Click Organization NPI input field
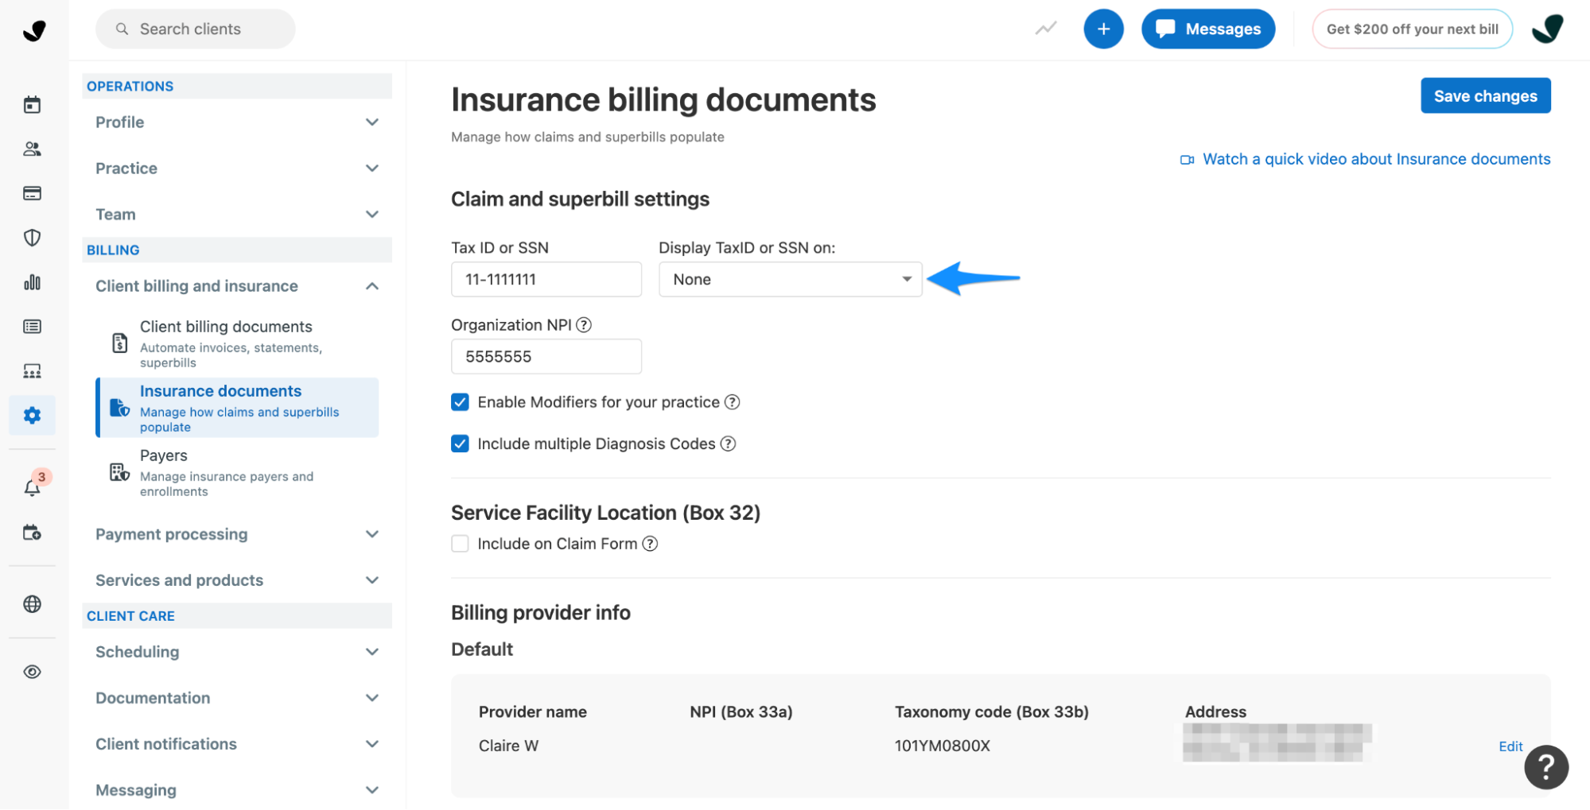Image resolution: width=1590 pixels, height=810 pixels. [546, 356]
